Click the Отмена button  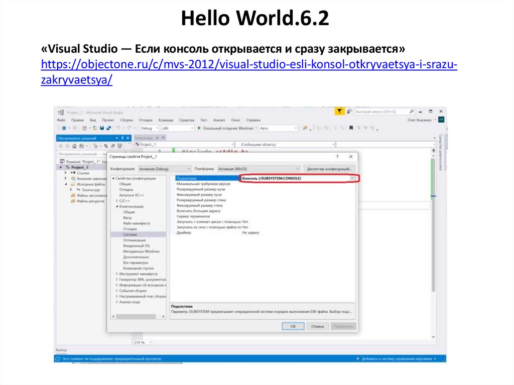tap(317, 326)
